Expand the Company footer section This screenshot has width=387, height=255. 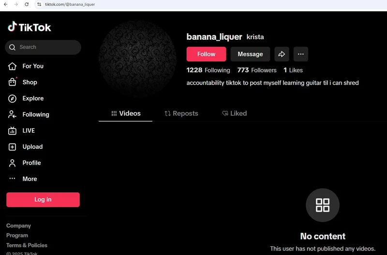click(x=18, y=225)
